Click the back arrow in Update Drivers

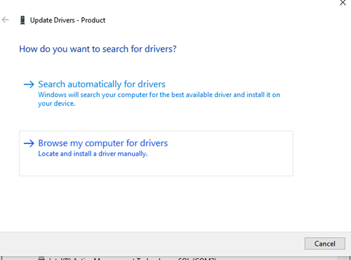click(x=5, y=20)
